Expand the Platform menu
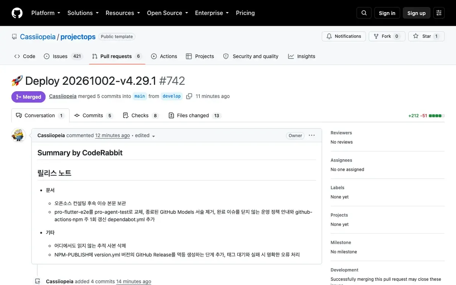 [x=46, y=13]
